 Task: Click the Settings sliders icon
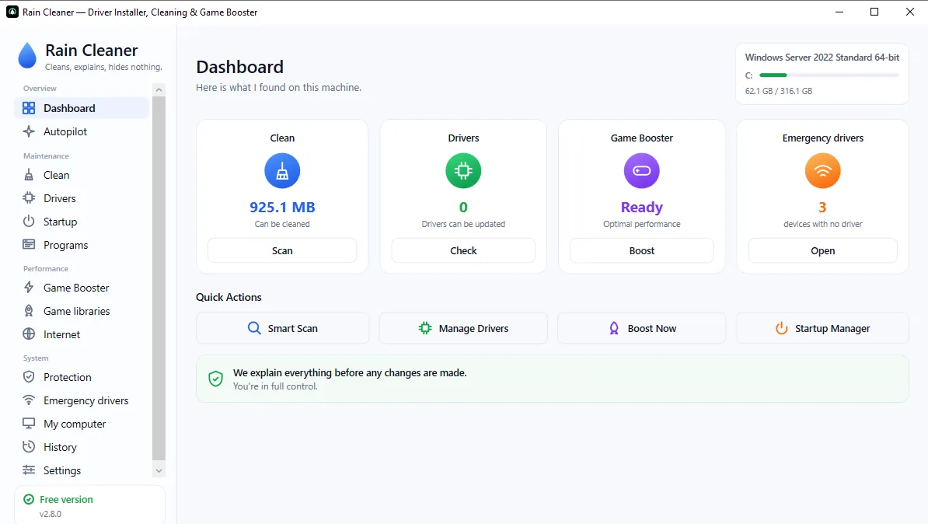29,470
